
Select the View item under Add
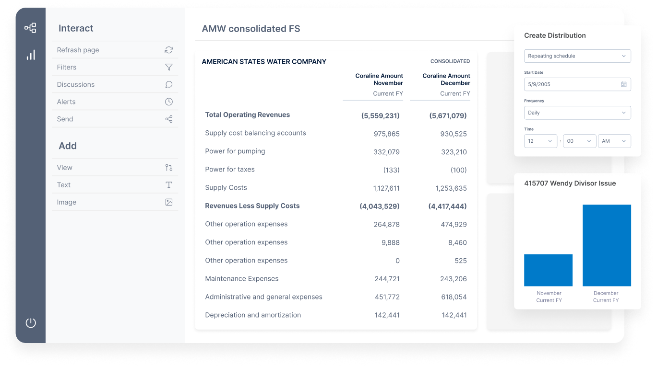point(65,168)
